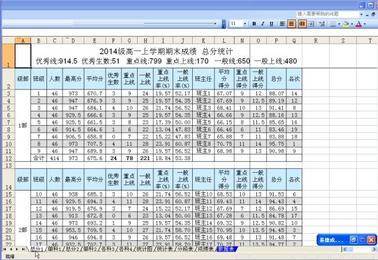Click the help question input box
Image resolution: width=378 pixels, height=260 pixels.
(x=324, y=13)
